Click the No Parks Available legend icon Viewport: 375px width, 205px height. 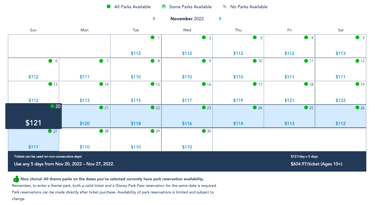(225, 7)
